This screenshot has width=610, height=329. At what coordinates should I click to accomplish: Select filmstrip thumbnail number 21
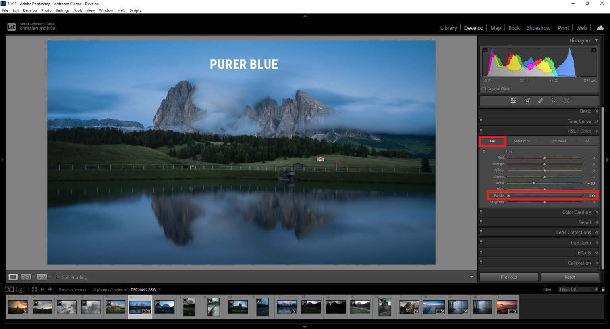(507, 307)
